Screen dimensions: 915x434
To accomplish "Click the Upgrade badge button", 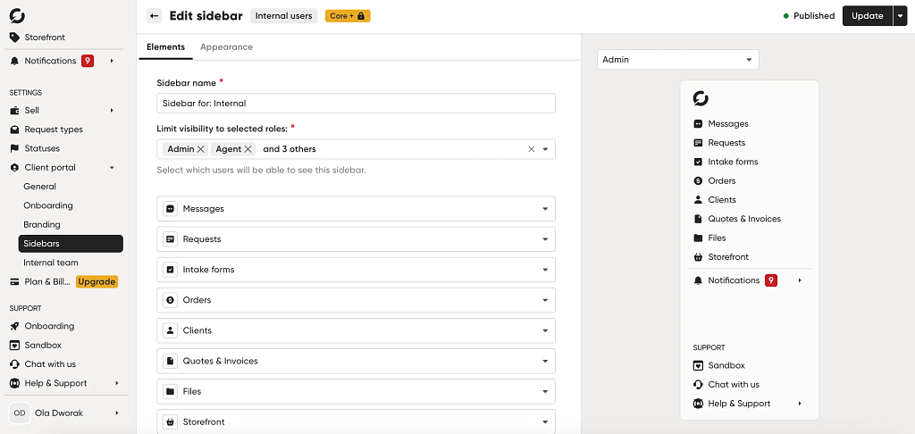I will click(97, 282).
